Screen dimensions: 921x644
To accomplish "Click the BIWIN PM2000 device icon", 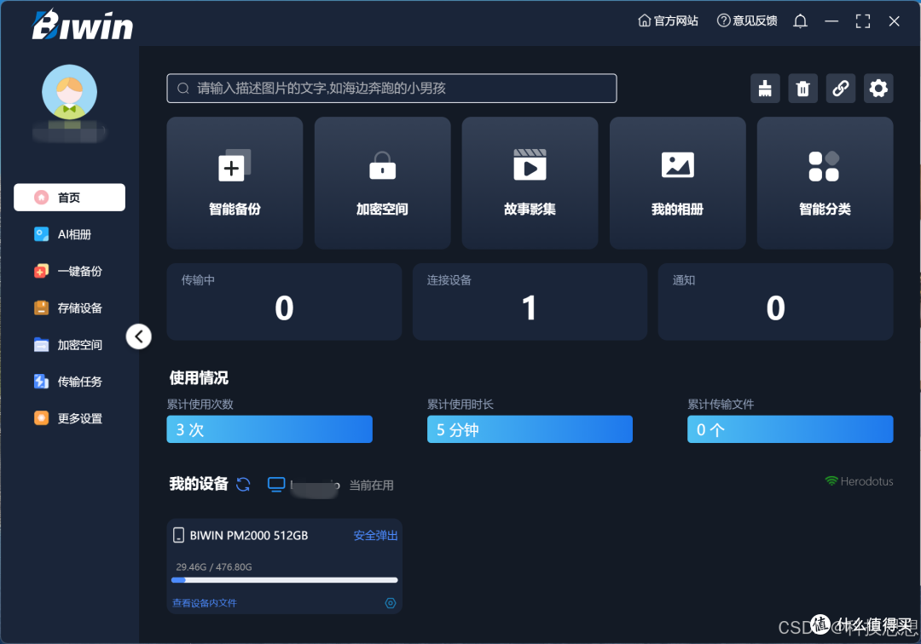I will click(178, 535).
